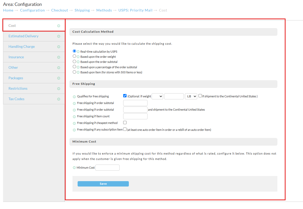The image size is (303, 209).
Task: Enable free shipping if any subscription item
Action: tap(125, 129)
